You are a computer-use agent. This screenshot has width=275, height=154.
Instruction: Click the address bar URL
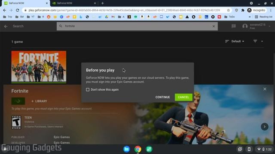coord(124,10)
